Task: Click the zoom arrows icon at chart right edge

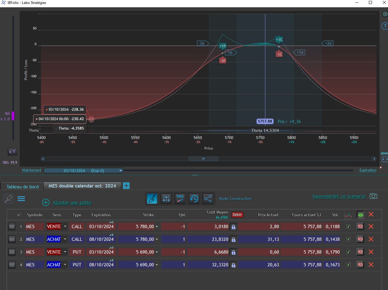Action: pos(385,159)
